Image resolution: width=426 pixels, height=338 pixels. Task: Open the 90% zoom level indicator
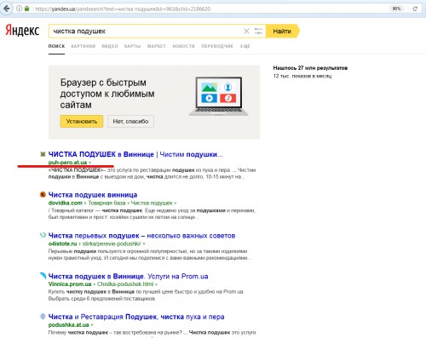click(396, 9)
